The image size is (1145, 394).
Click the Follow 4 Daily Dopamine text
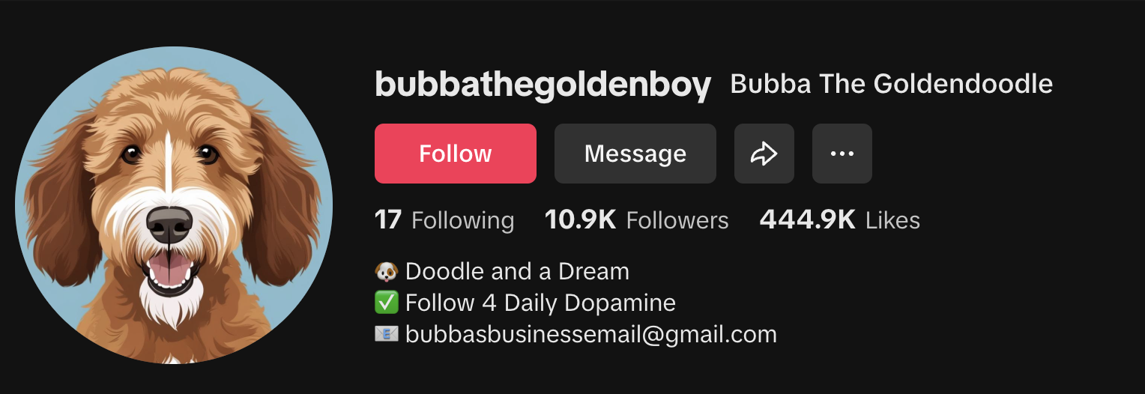[540, 303]
